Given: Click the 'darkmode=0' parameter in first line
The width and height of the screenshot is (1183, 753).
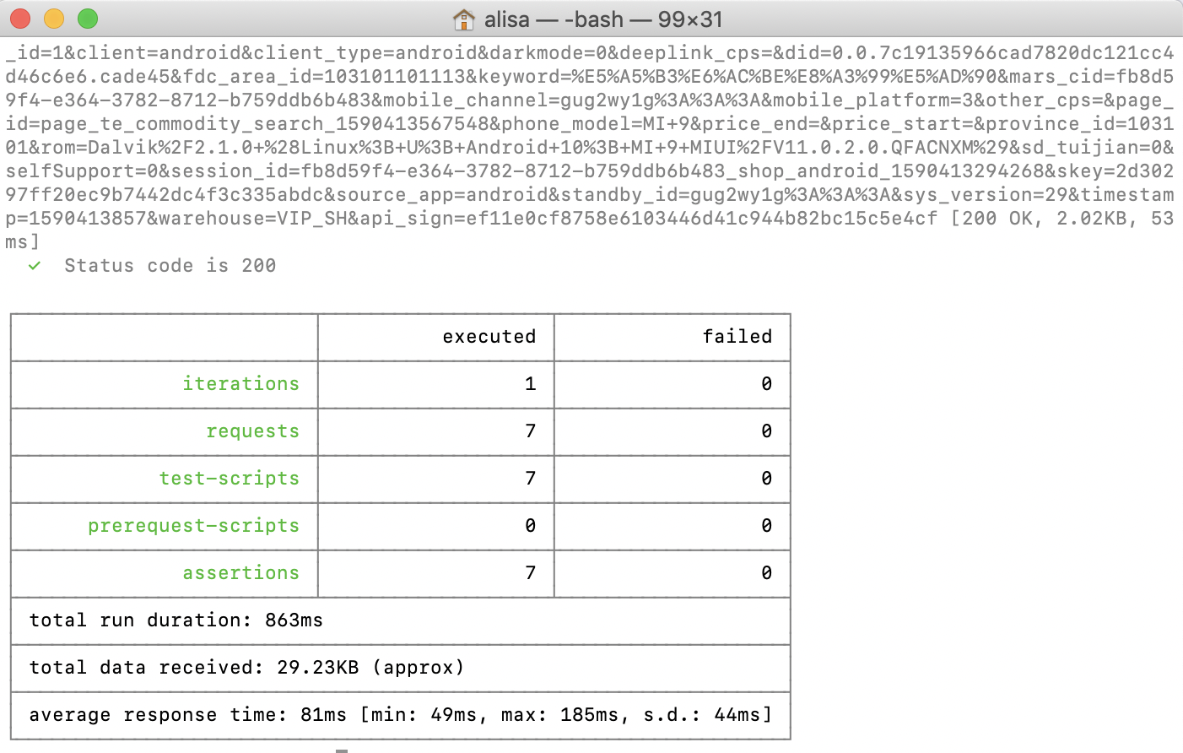Looking at the screenshot, I should pyautogui.click(x=548, y=53).
